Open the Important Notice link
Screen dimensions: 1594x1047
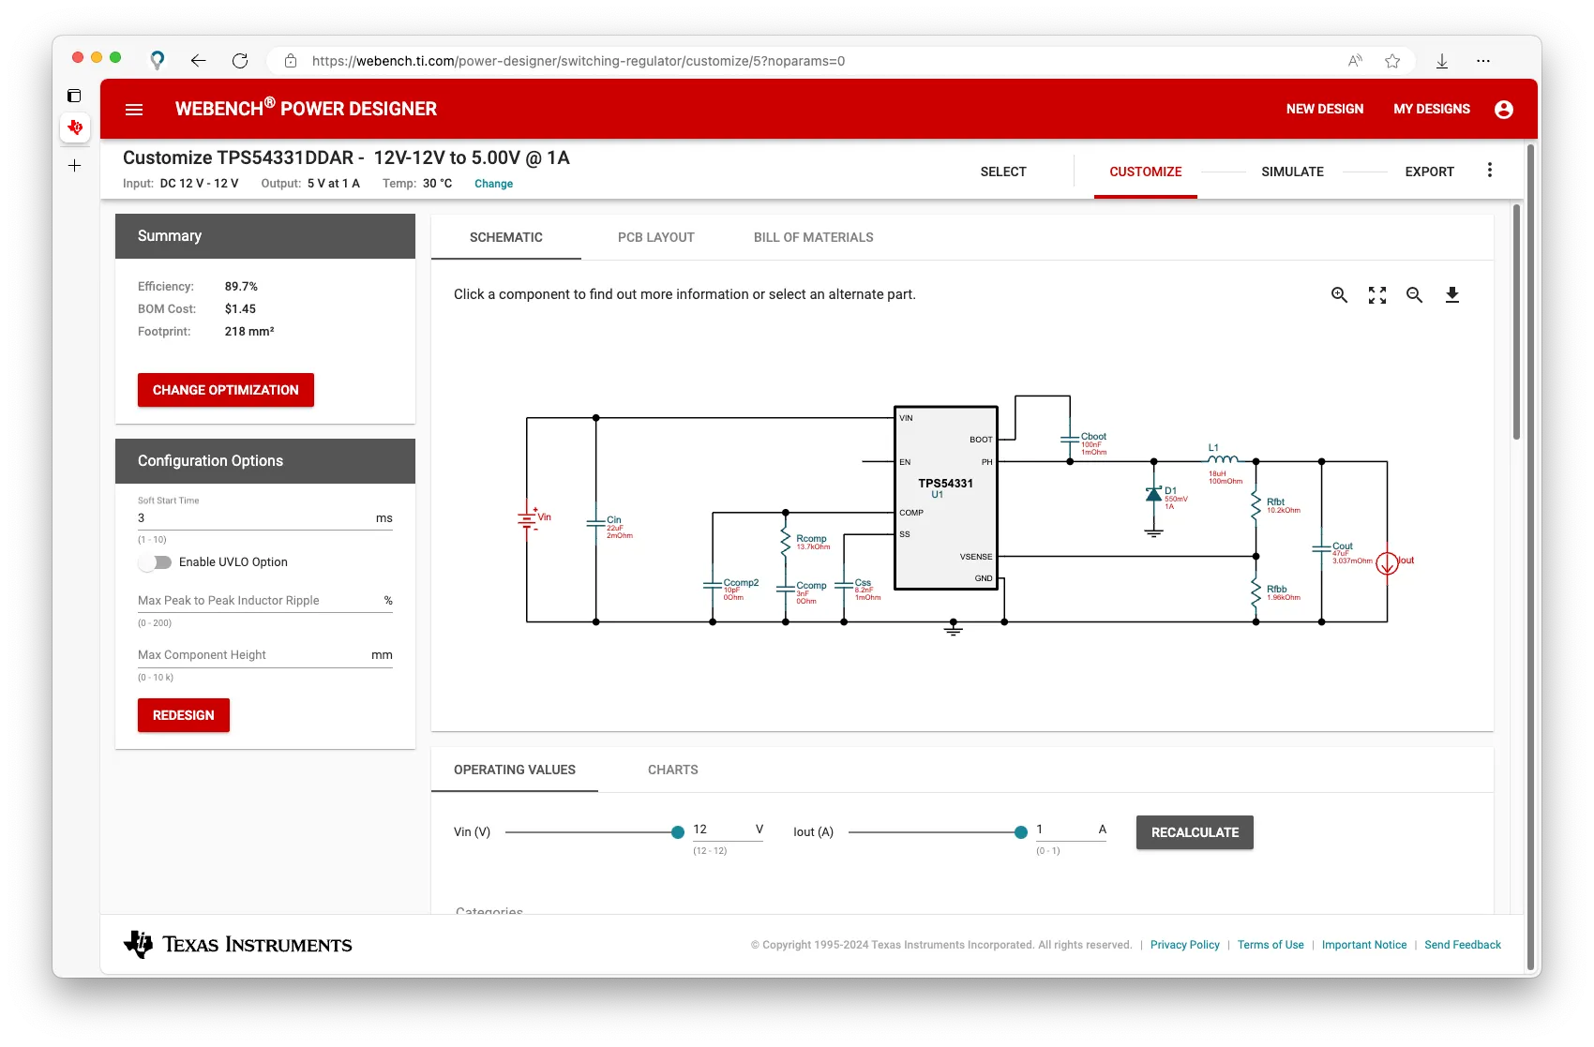pos(1364,945)
